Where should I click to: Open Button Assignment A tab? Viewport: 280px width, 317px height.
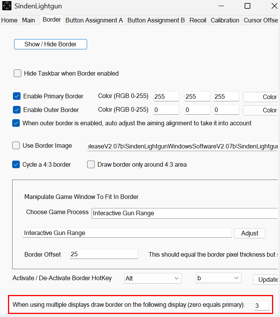94,20
